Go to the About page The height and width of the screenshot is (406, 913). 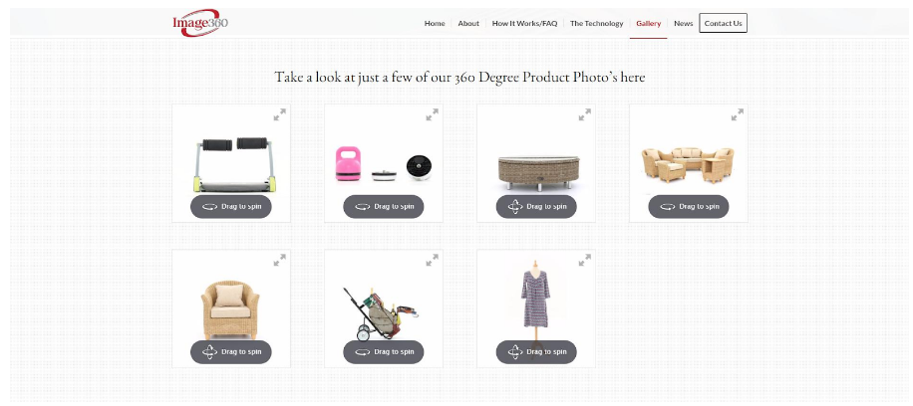point(468,23)
